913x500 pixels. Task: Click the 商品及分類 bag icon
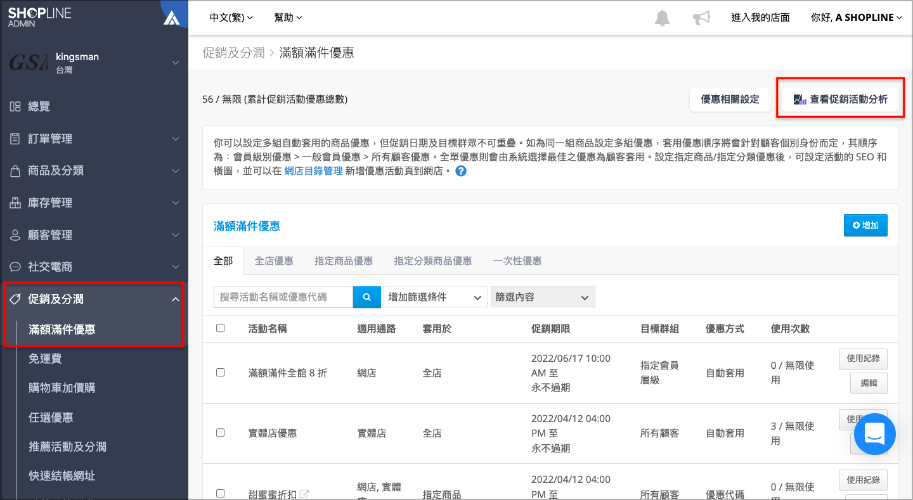(x=15, y=170)
